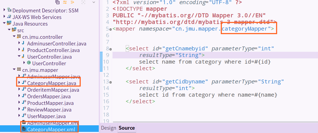Expand the UserController class arrow
This screenshot has width=318, height=133.
(x=24, y=63)
